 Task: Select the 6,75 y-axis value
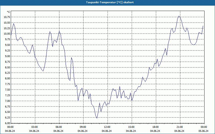[8, 106]
